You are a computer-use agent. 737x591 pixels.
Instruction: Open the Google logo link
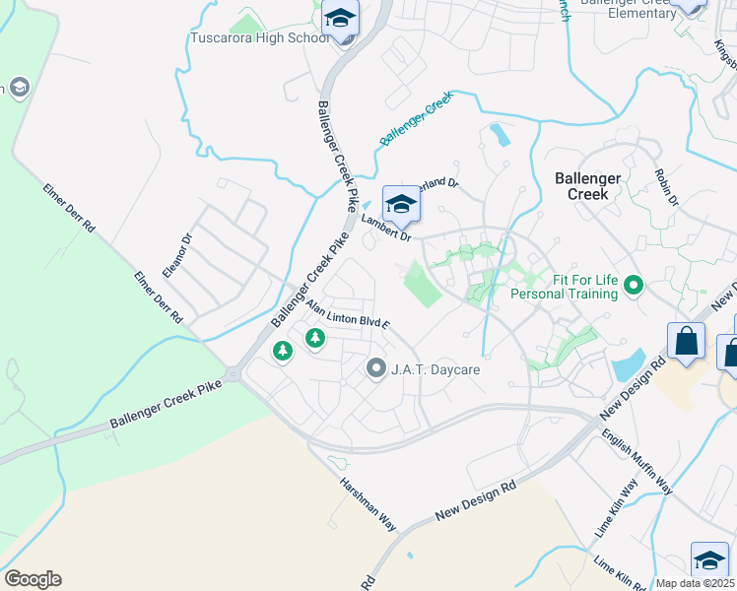(33, 579)
